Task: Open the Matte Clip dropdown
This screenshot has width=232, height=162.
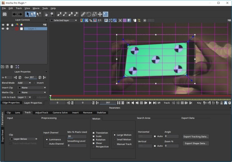Action: 32,93
